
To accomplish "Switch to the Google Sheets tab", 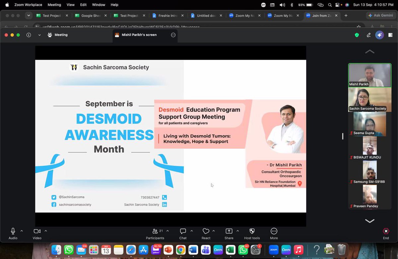I will [x=91, y=16].
